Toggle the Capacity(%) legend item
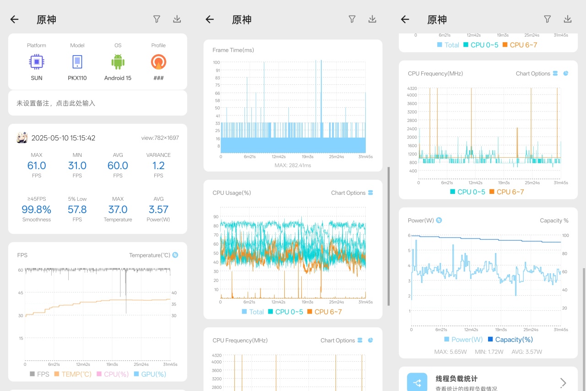586x391 pixels. click(510, 340)
